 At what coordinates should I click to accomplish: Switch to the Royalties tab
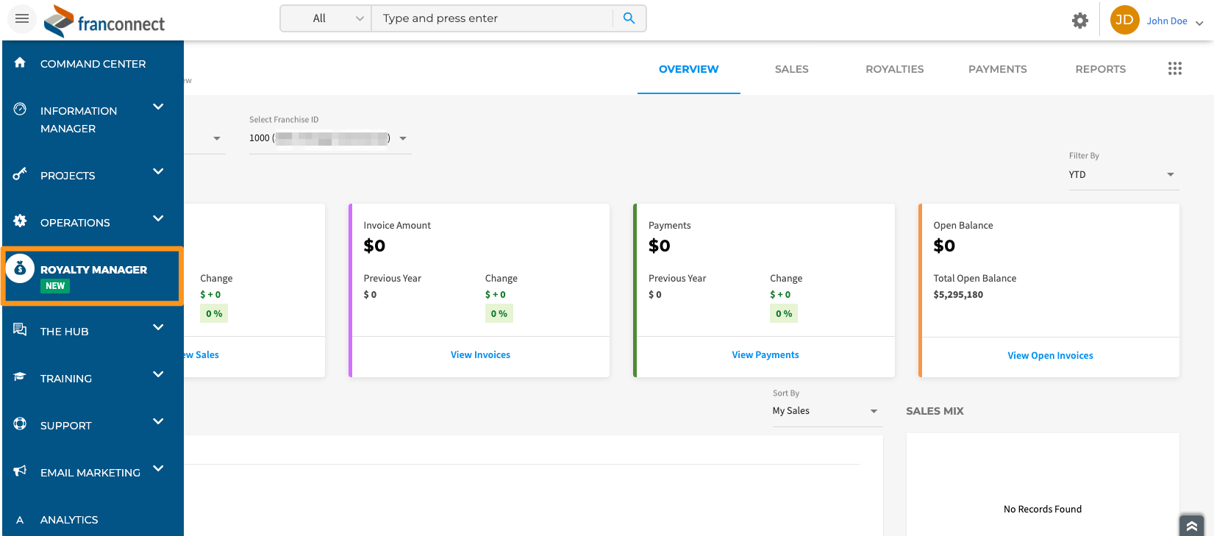895,69
